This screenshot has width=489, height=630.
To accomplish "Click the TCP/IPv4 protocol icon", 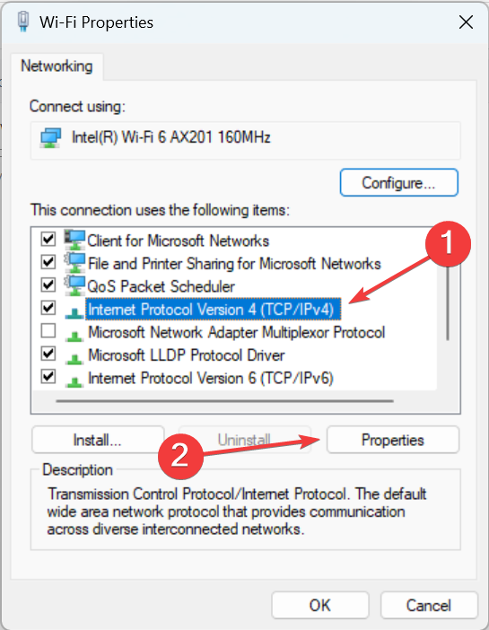I will (x=74, y=312).
